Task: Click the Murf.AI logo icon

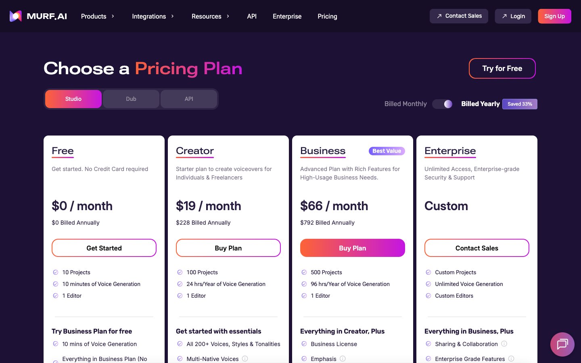Action: pyautogui.click(x=16, y=16)
